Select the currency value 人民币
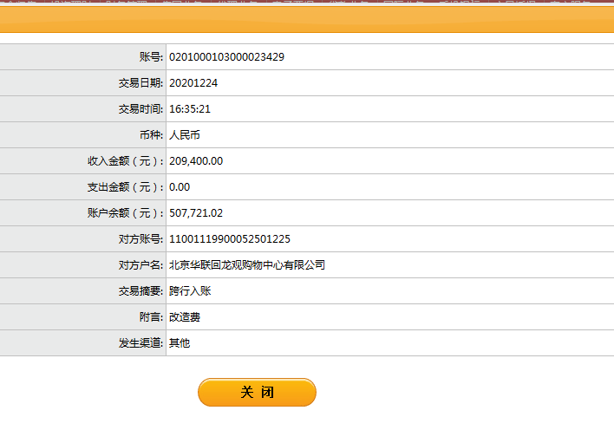The height and width of the screenshot is (443, 614). (185, 135)
